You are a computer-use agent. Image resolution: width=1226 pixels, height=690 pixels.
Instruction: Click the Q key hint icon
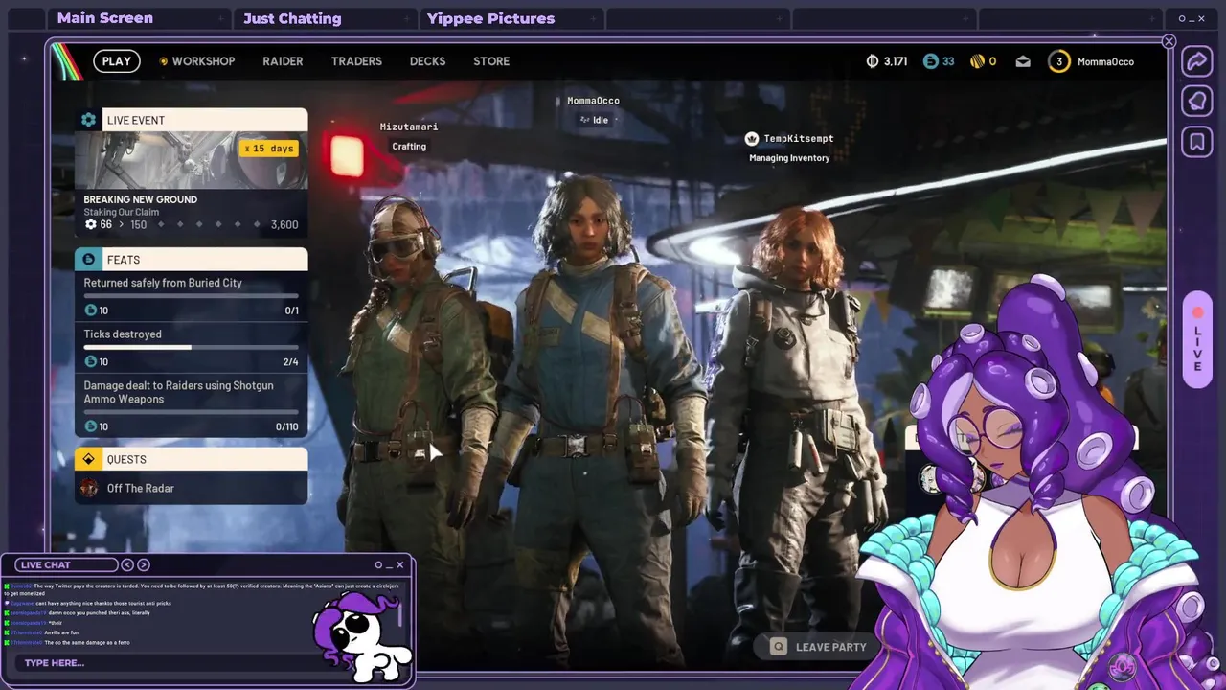click(779, 647)
